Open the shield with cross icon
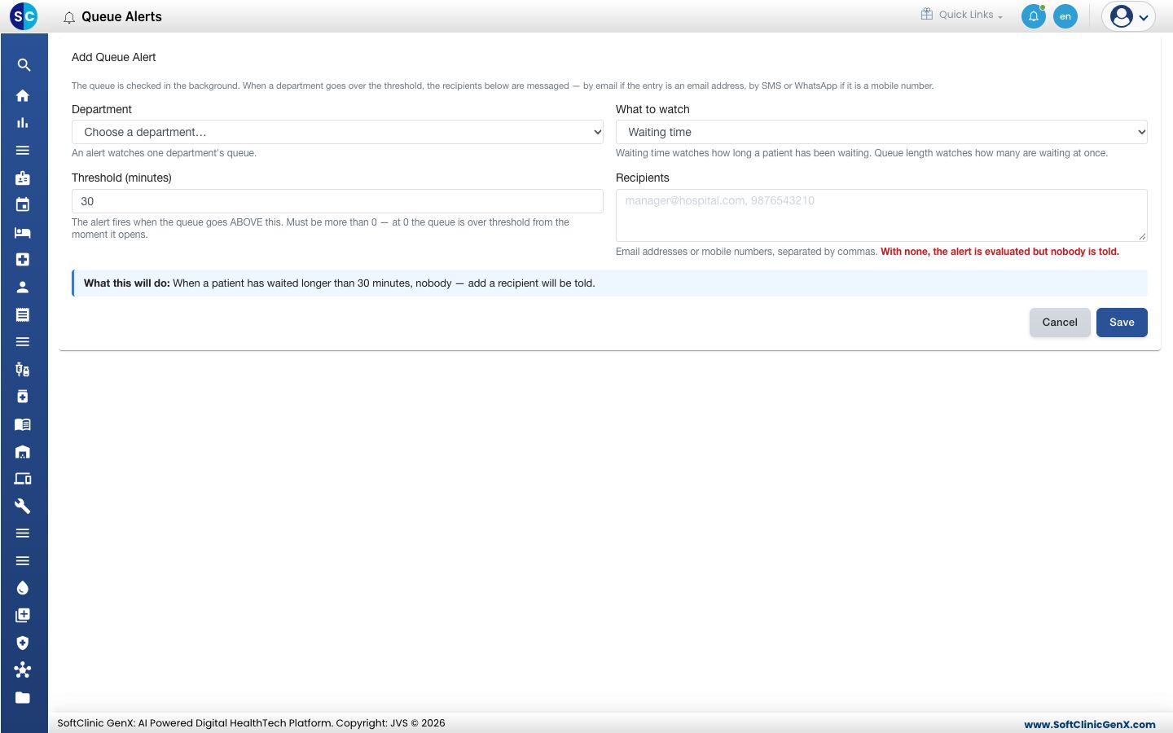1173x733 pixels. [x=23, y=643]
